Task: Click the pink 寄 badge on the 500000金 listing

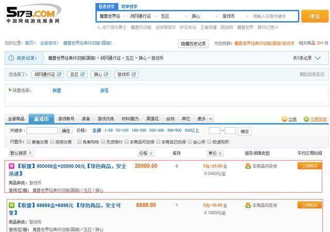Action: [x=11, y=166]
